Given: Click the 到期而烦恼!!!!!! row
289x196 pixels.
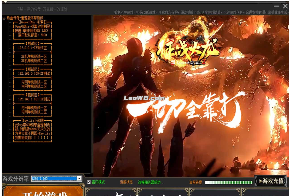Looking at the screenshot, I should [x=32, y=137].
